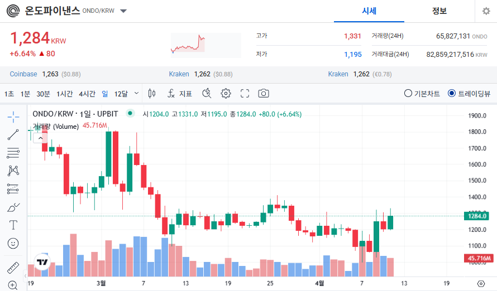Select the 1시간 interval
Image resolution: width=497 pixels, height=291 pixels.
(x=64, y=94)
